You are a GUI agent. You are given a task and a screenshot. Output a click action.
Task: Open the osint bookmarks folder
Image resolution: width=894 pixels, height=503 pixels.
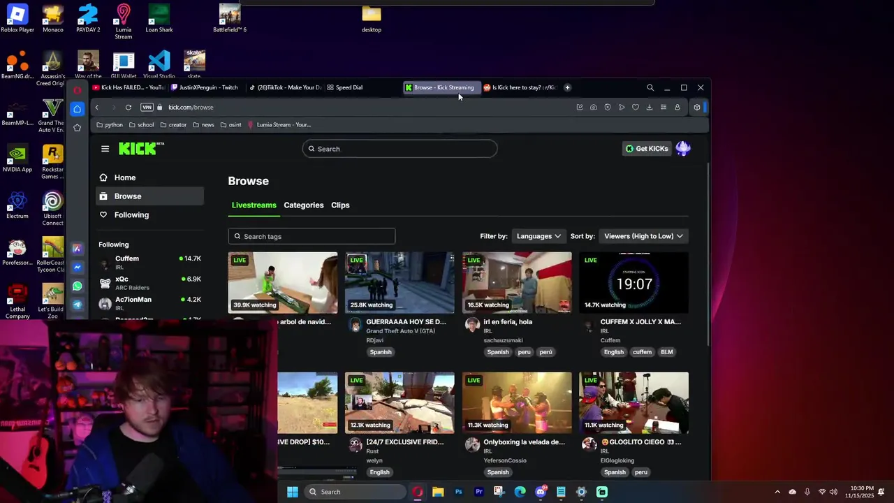click(230, 125)
